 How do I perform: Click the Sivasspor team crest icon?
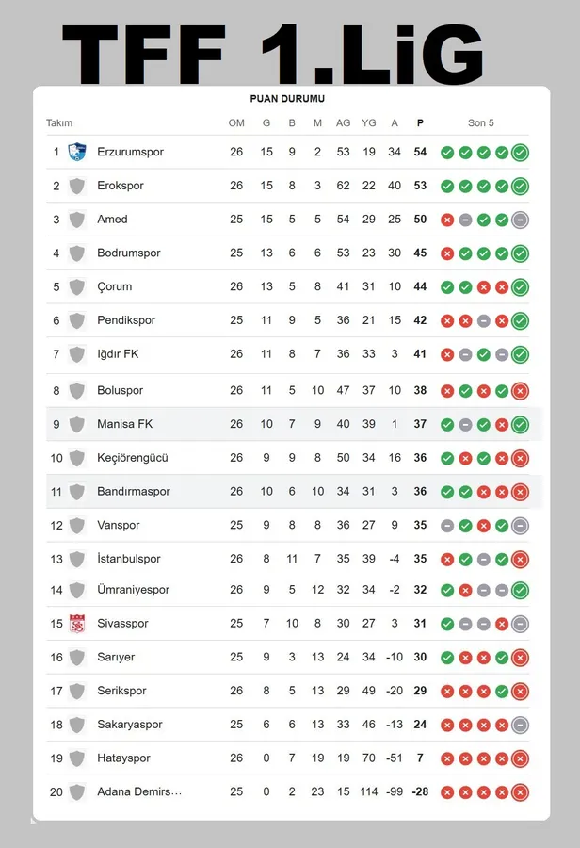(77, 624)
